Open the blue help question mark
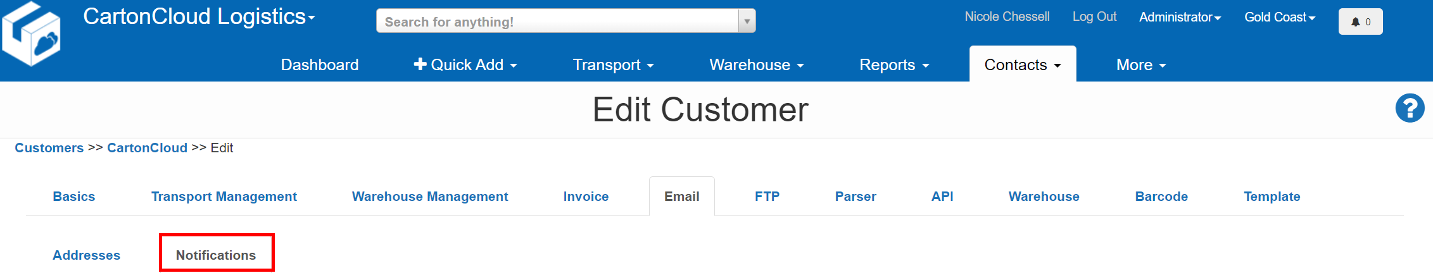1433x273 pixels. coord(1410,108)
